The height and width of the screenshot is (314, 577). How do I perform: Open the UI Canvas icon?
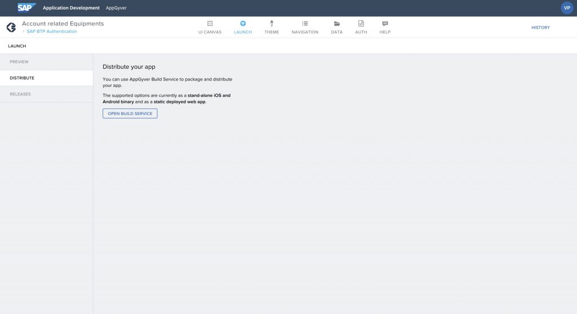coord(210,24)
